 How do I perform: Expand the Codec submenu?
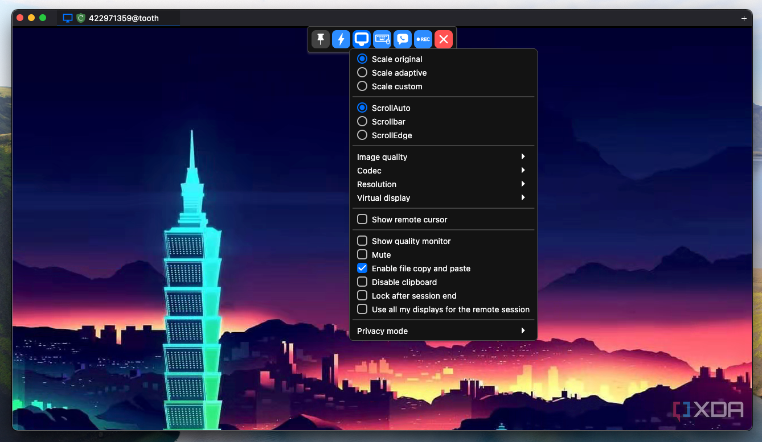pos(443,171)
